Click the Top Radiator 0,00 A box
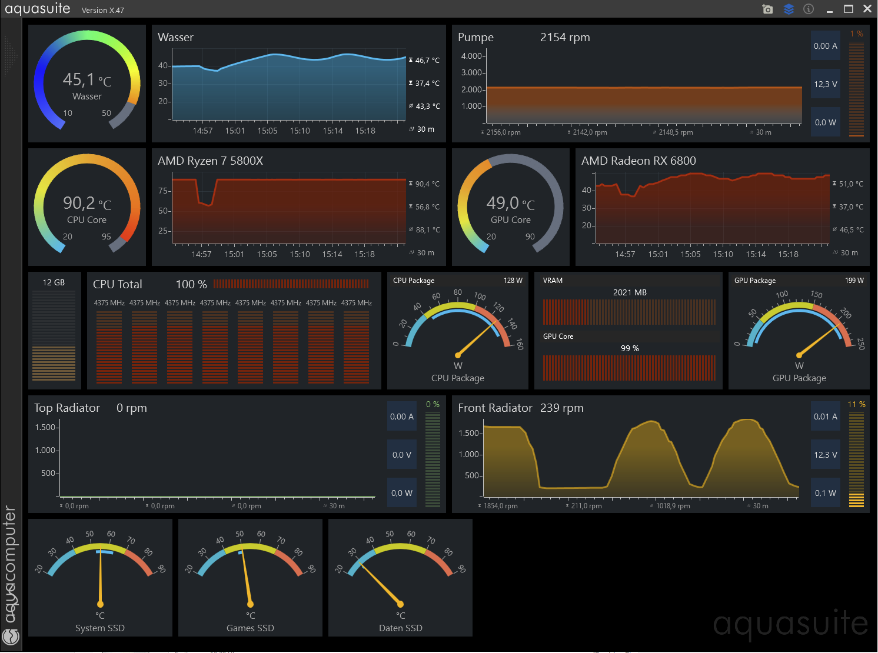Screen dimensions: 878x653 click(x=402, y=417)
